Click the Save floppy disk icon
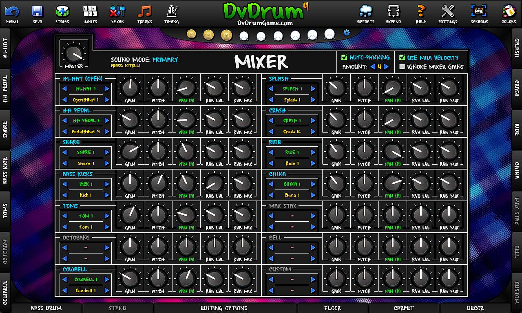Viewport: 522px width, 313px height. 37,14
